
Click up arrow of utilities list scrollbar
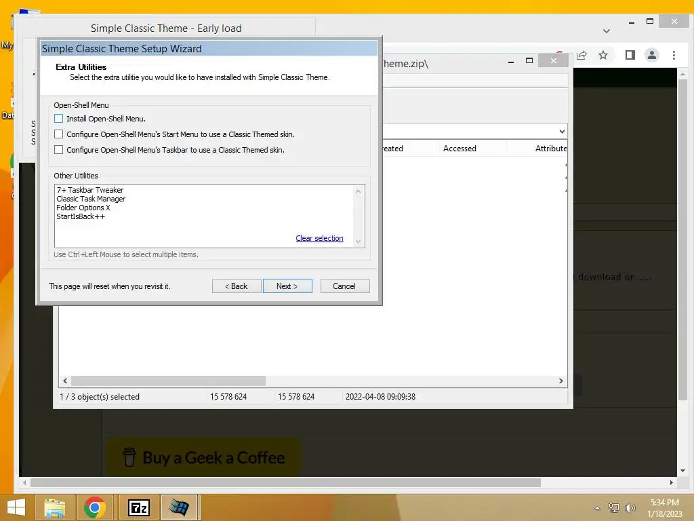[x=358, y=191]
